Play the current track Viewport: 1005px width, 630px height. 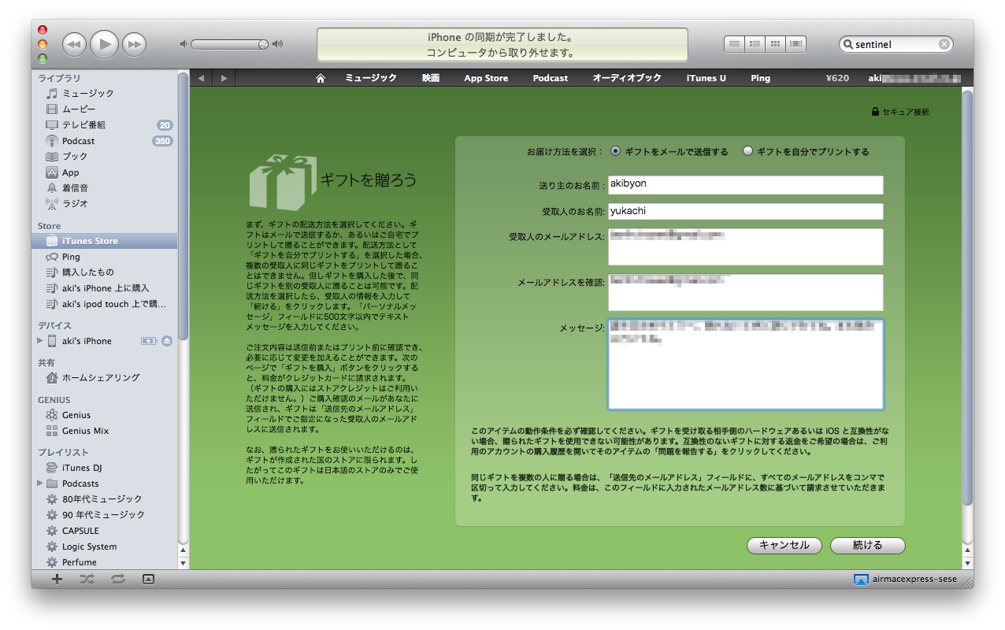click(x=104, y=45)
